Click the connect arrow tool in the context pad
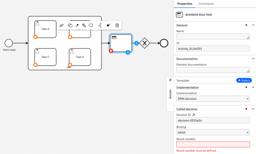Image resolution: width=256 pixels, height=154 pixels. tap(77, 26)
